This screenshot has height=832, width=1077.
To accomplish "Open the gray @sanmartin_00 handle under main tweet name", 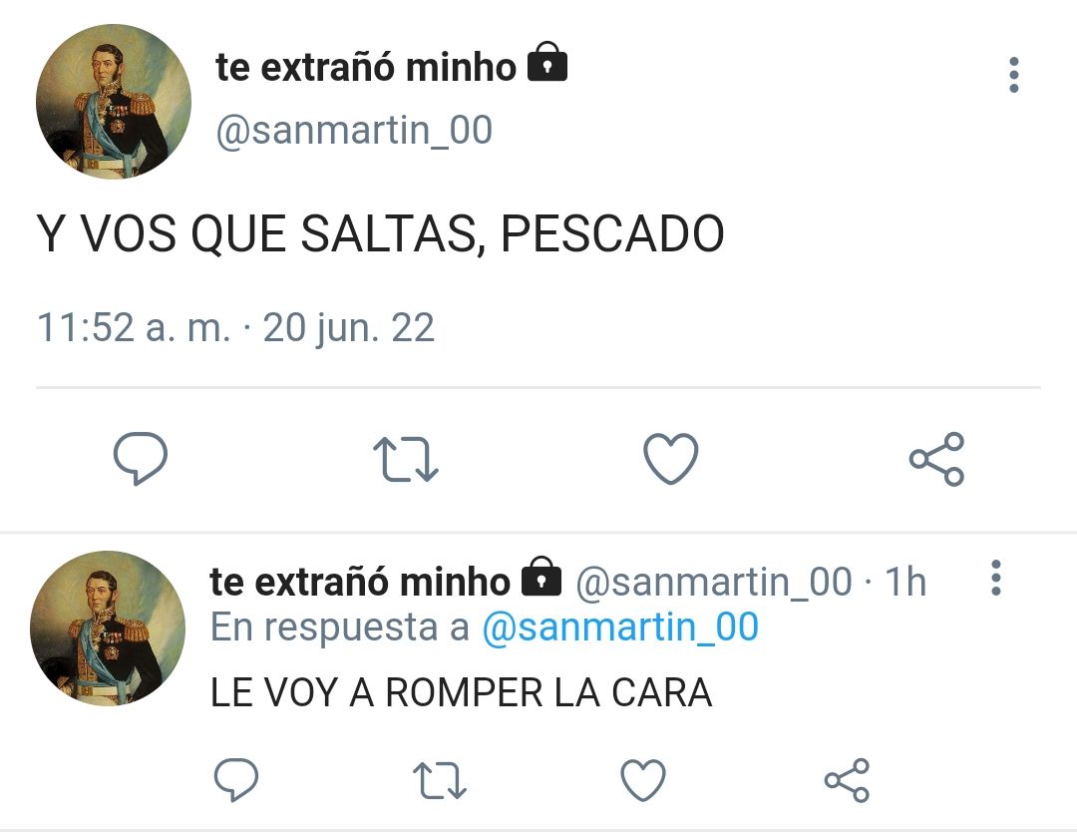I will [354, 130].
